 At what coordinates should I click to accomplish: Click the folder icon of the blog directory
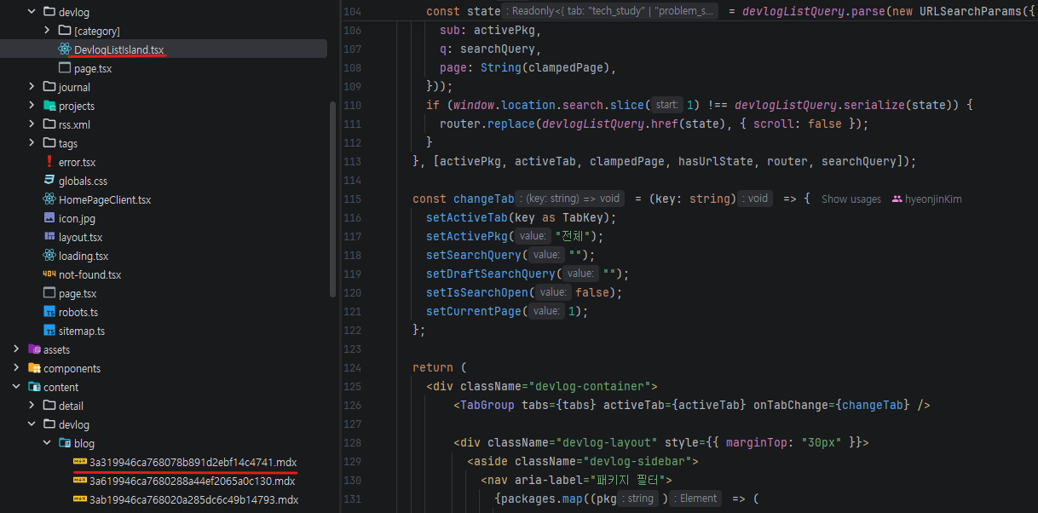65,443
